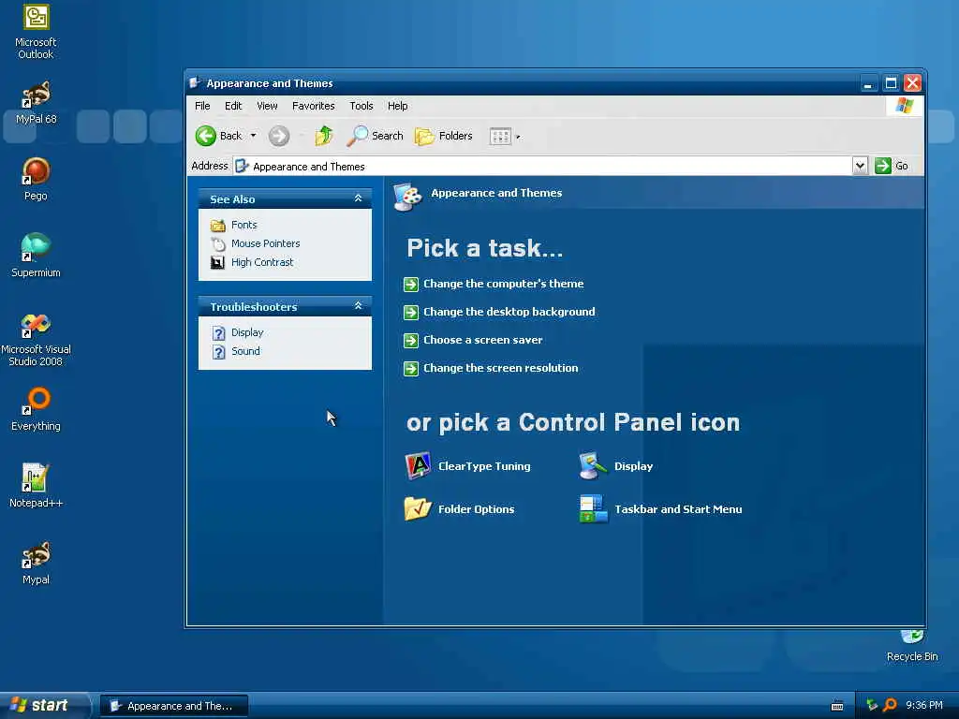Screen dimensions: 959x719
Task: Expand the Address bar dropdown
Action: 860,166
